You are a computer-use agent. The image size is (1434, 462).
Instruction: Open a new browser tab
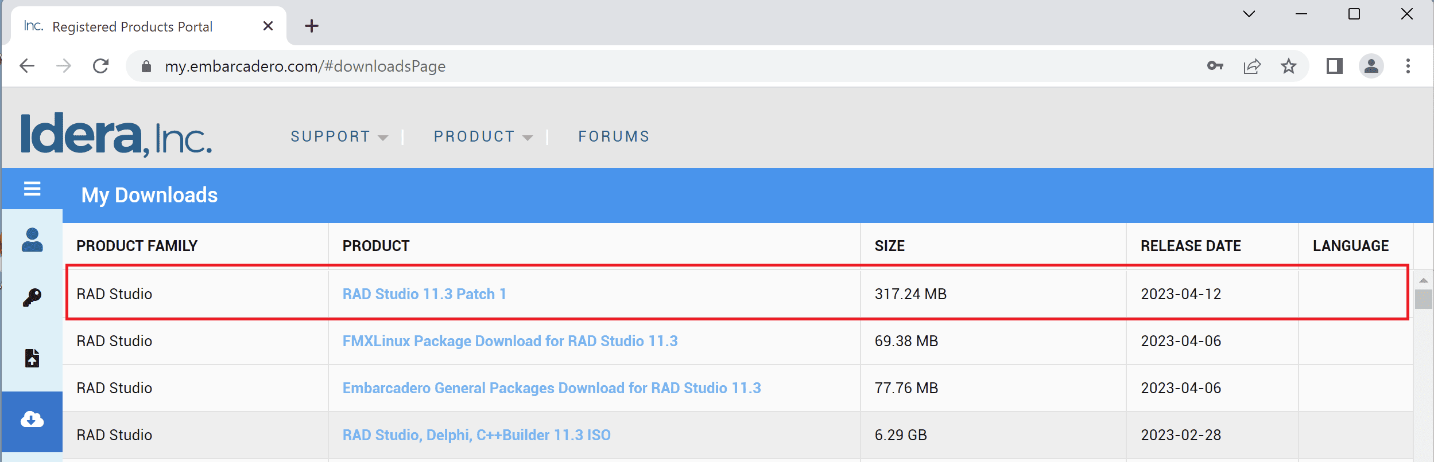click(312, 26)
